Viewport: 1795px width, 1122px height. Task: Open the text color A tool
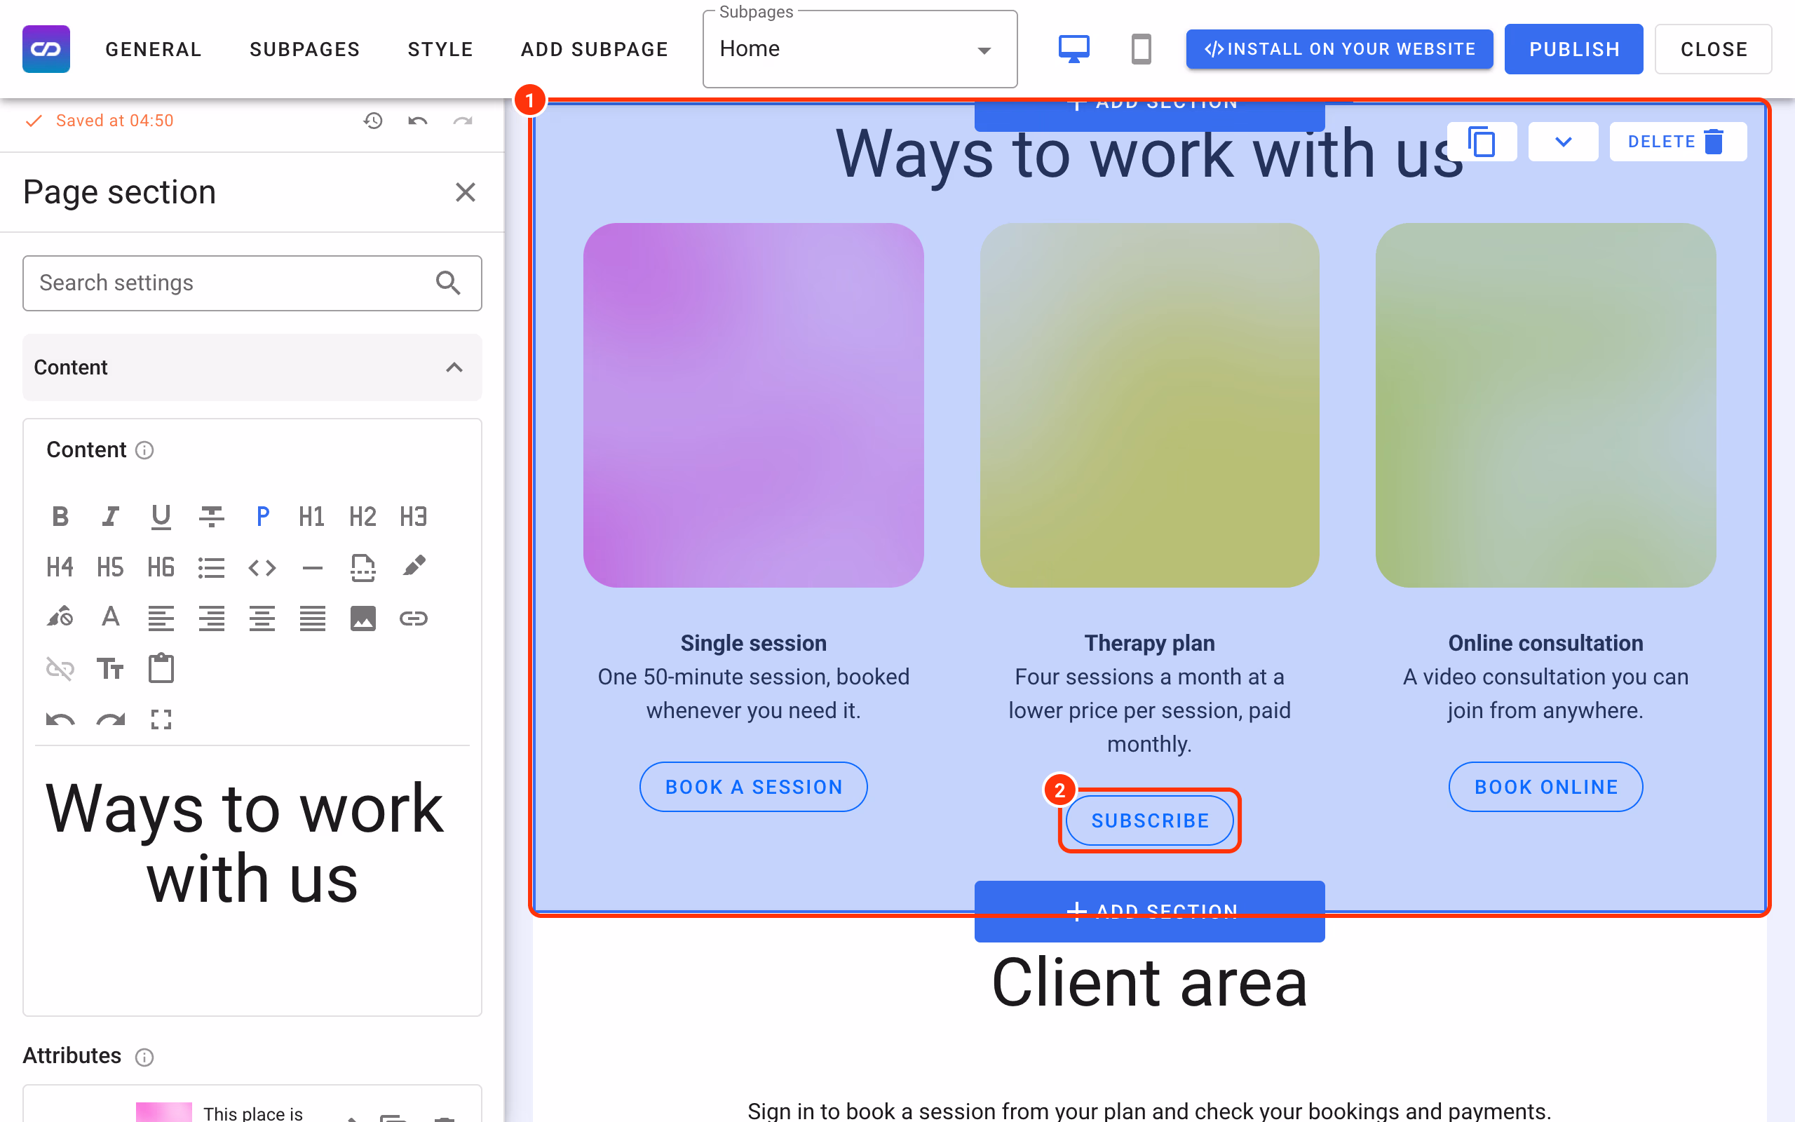point(111,617)
